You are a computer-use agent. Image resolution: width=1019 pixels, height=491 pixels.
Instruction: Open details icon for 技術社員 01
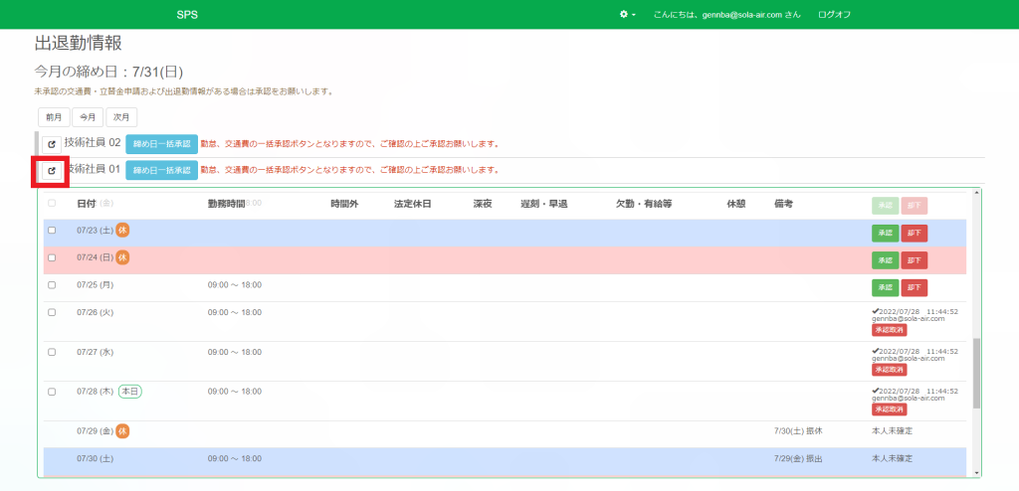point(52,171)
